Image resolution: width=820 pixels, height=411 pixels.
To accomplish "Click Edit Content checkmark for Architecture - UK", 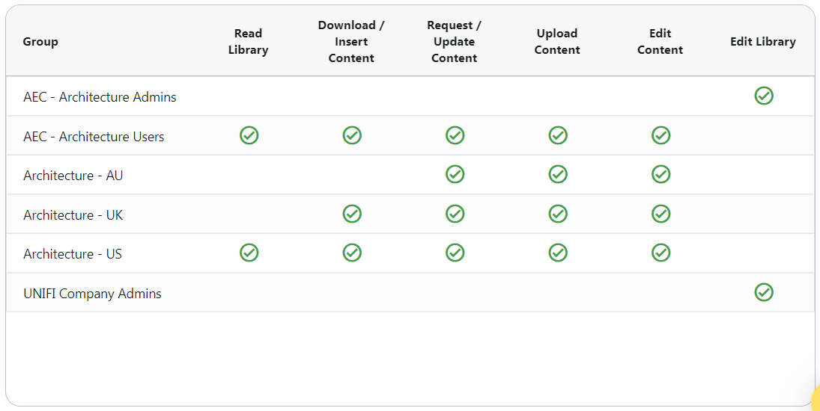I will tap(660, 214).
